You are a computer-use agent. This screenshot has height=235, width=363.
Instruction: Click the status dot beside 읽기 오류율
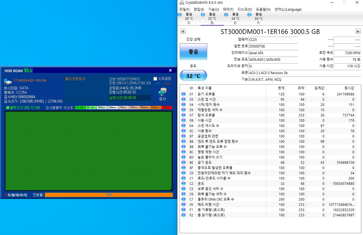pos(183,94)
